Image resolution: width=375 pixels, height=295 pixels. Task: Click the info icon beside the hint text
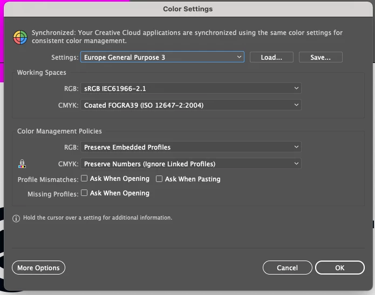(16, 219)
